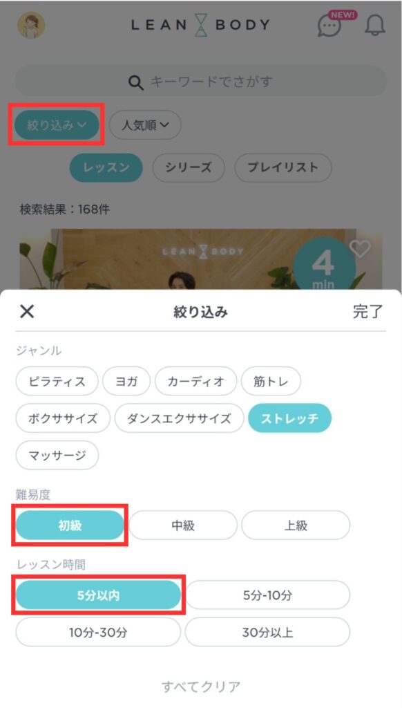Enable the 筋トレ genre filter
This screenshot has width=402, height=708.
coord(271,381)
